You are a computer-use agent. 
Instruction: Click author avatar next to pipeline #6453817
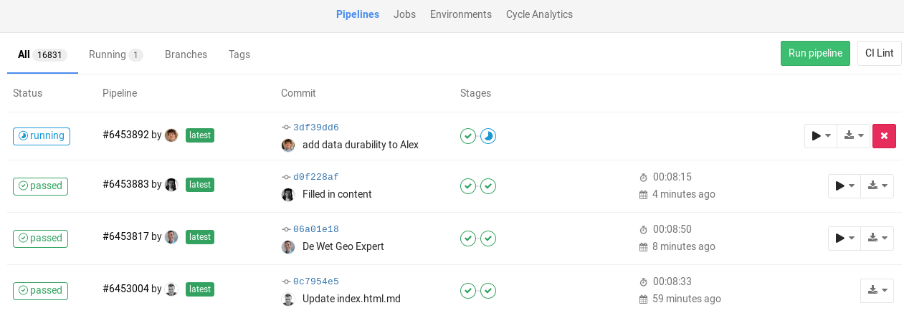tap(171, 237)
